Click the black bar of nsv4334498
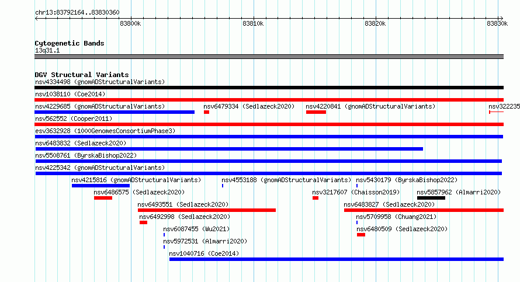The width and height of the screenshot is (520, 282). point(269,88)
